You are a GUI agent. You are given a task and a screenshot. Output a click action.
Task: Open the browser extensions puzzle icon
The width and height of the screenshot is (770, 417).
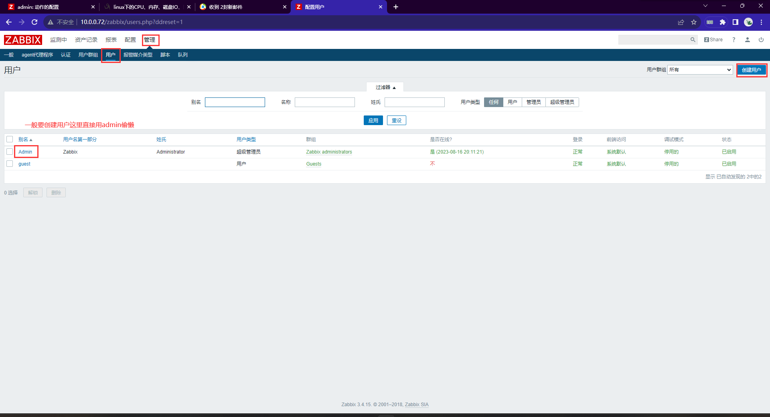pos(723,22)
